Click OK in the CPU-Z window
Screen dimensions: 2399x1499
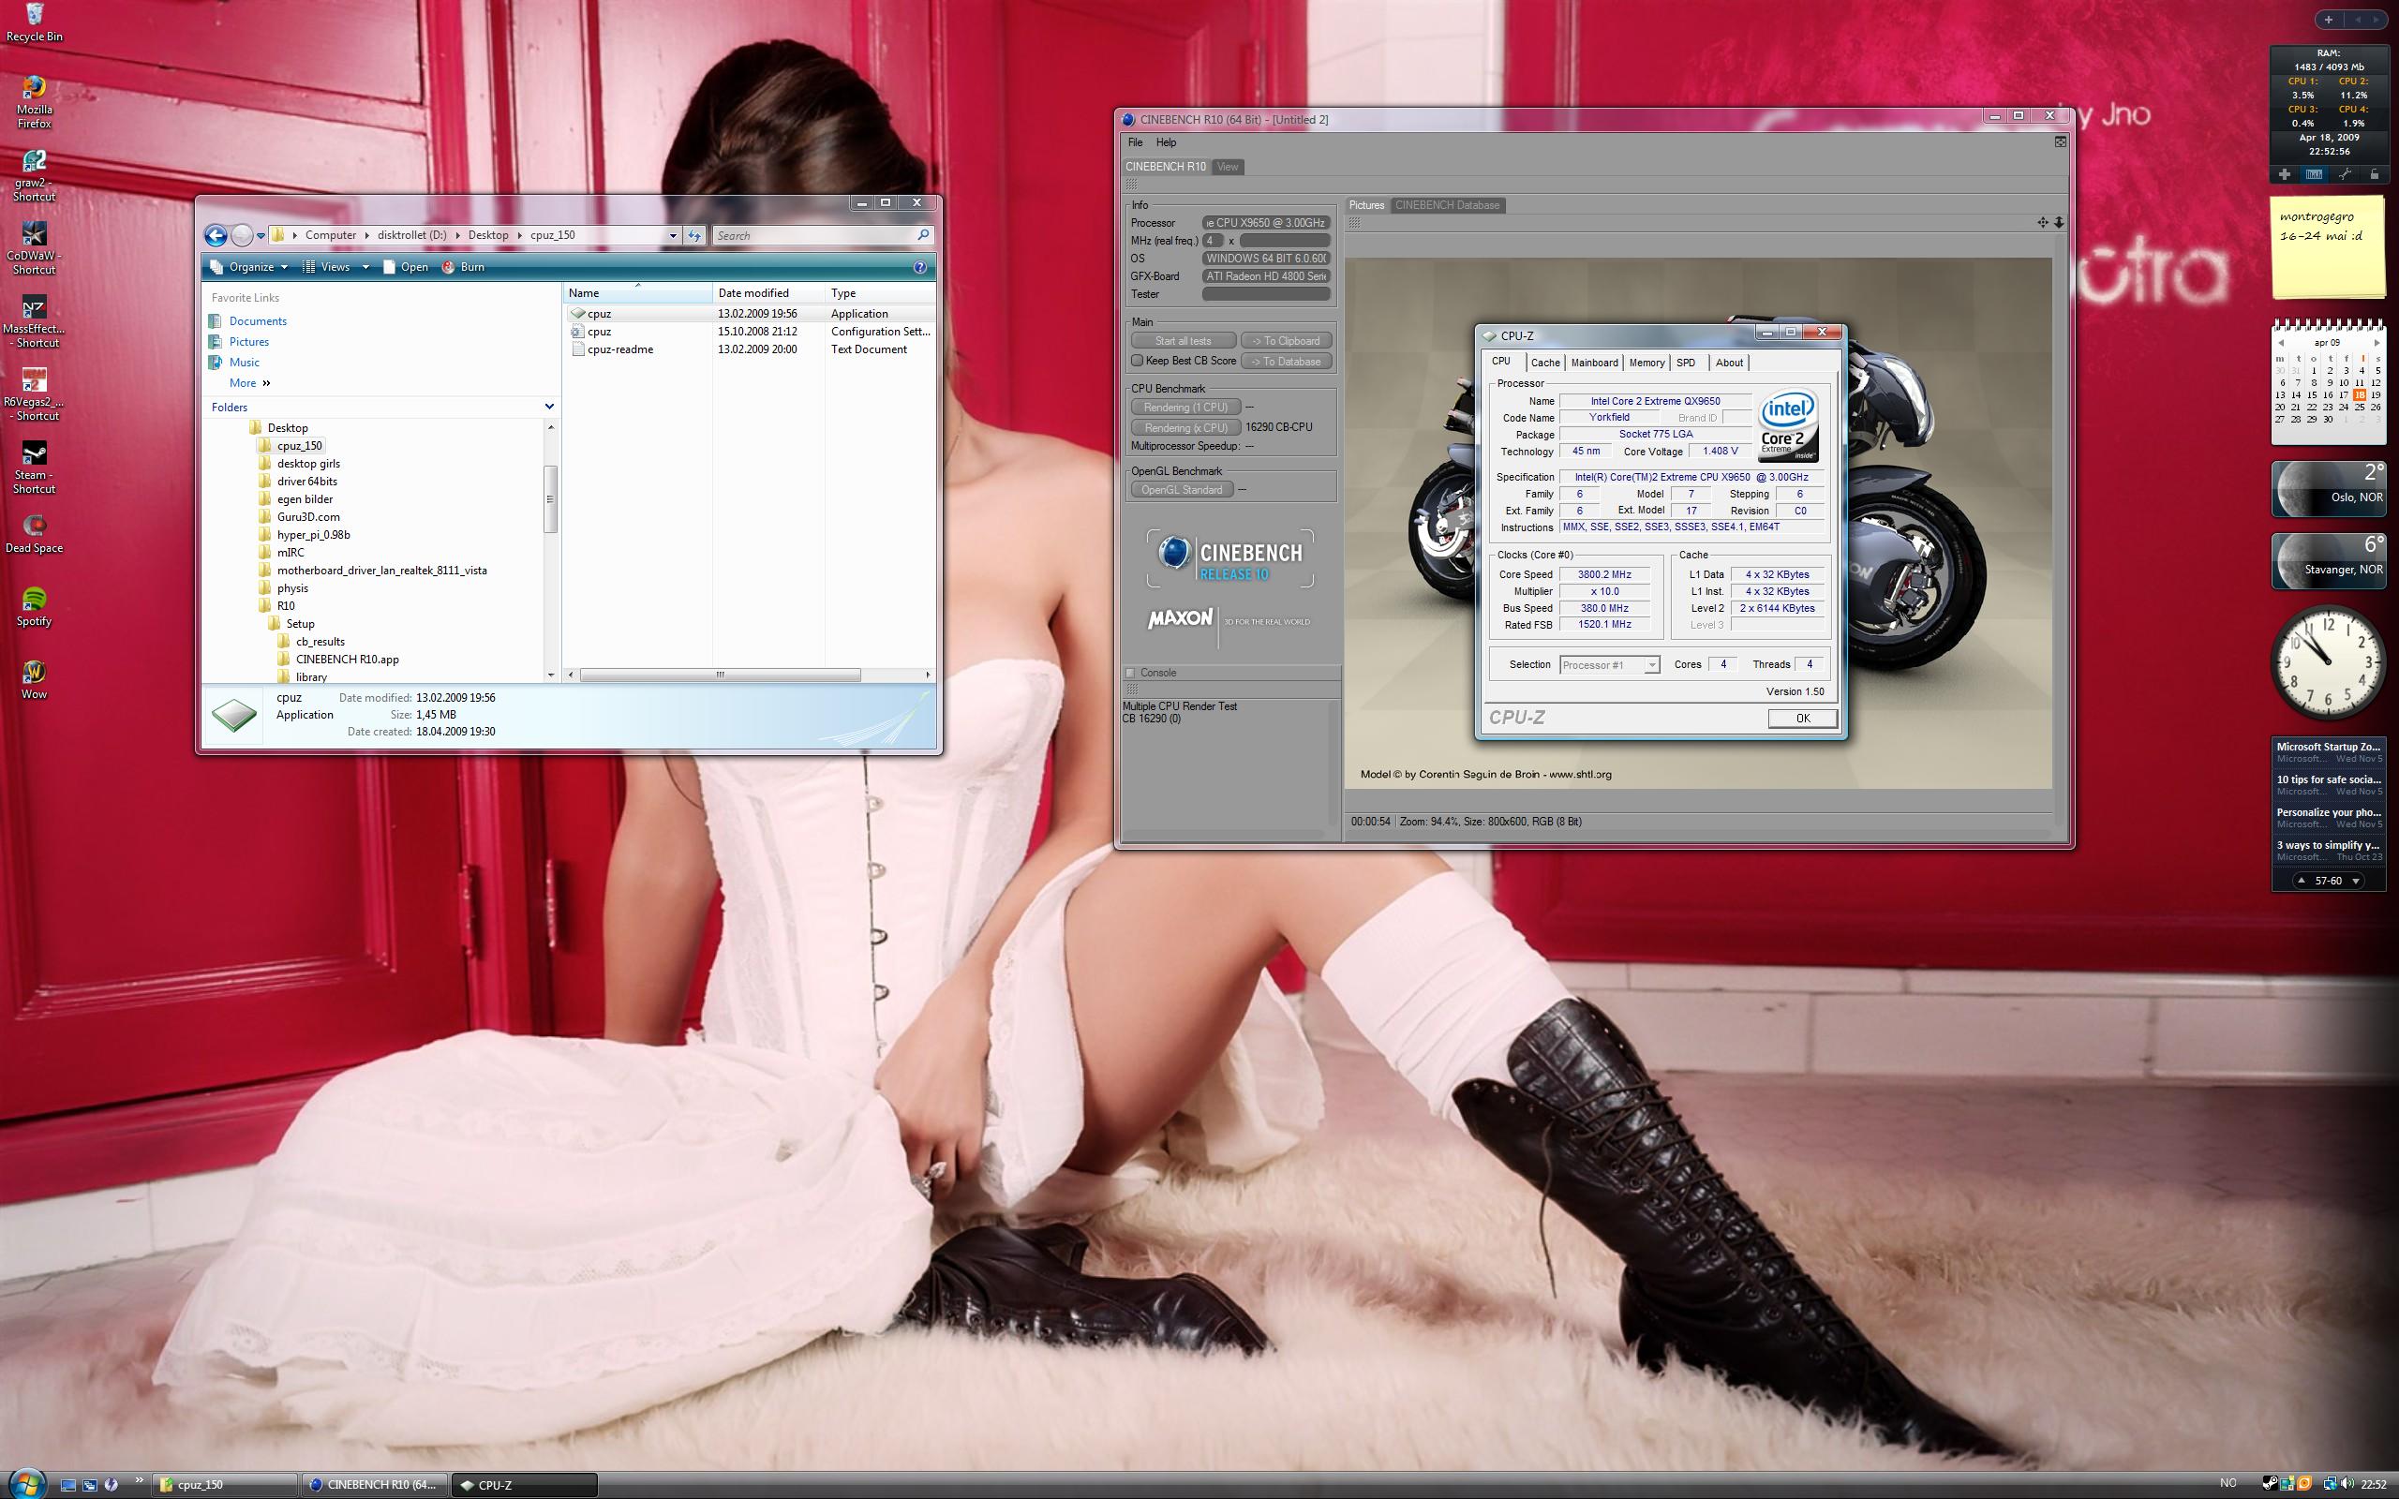(1802, 719)
